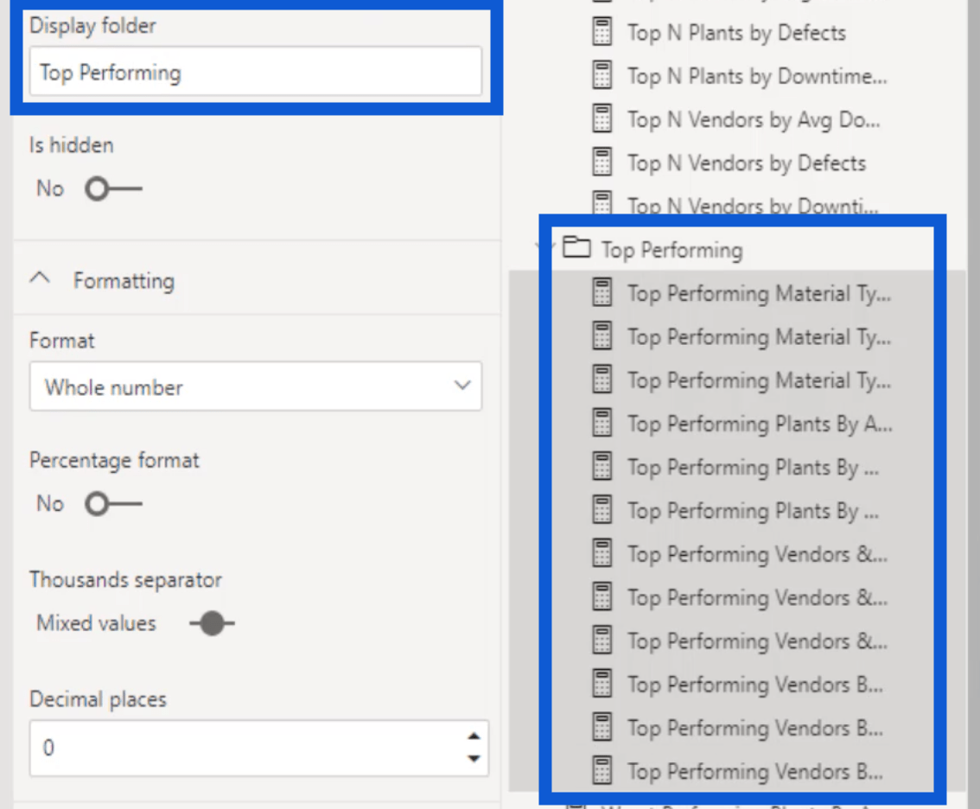Click measure icon for Top N Vendors by Avg Do...

coord(601,118)
